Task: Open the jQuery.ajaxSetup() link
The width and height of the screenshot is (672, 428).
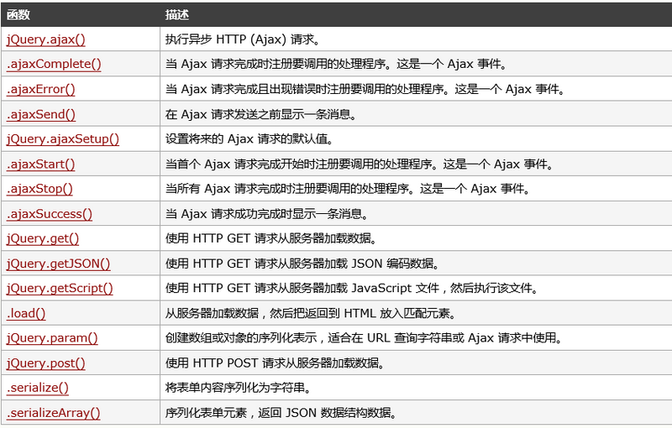Action: (63, 139)
